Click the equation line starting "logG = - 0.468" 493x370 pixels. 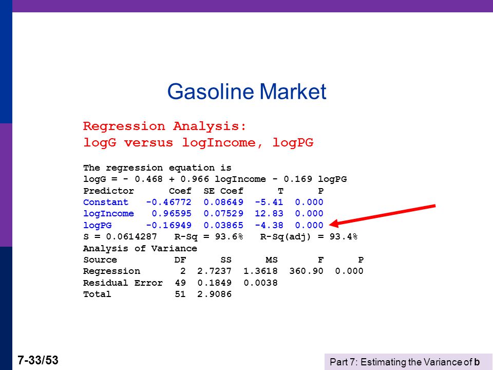pos(215,179)
